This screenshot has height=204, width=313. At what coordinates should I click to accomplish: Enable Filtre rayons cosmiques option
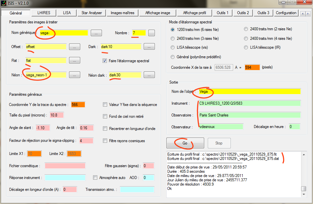pyautogui.click(x=105, y=141)
